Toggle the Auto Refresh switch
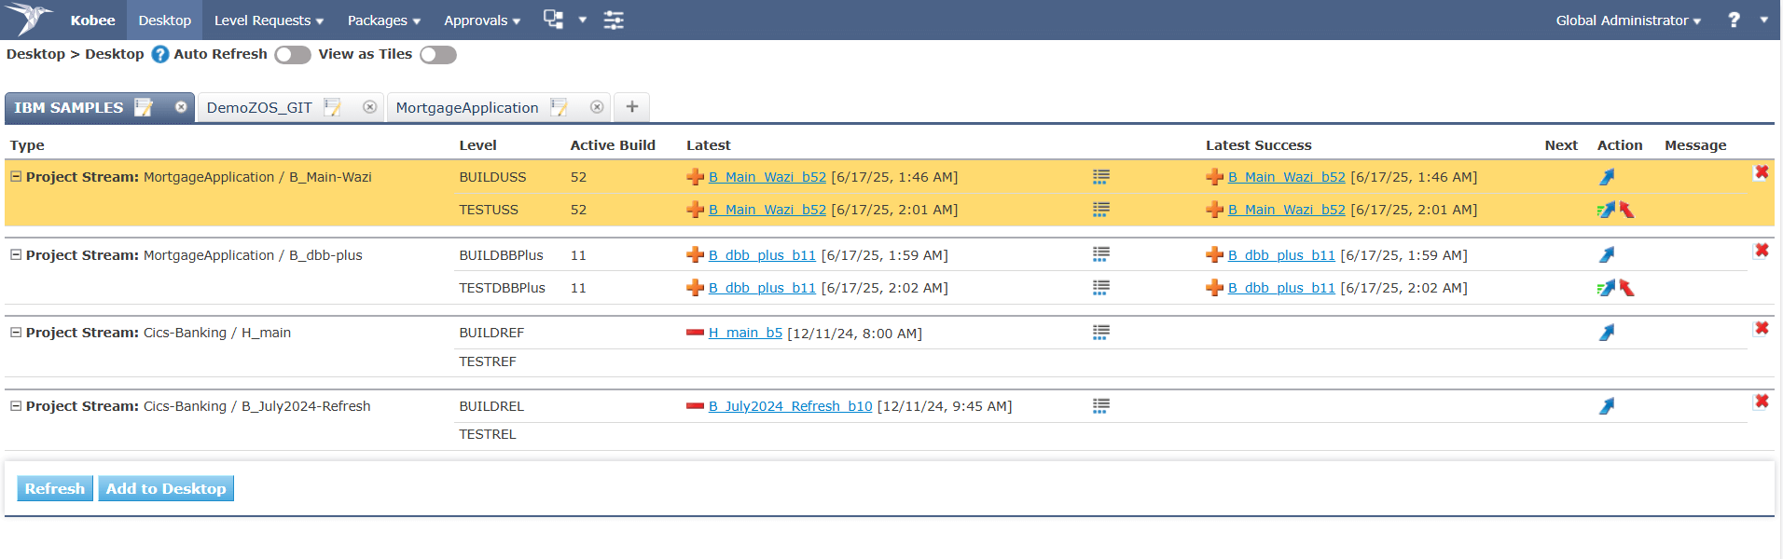1783x559 pixels. click(x=293, y=55)
